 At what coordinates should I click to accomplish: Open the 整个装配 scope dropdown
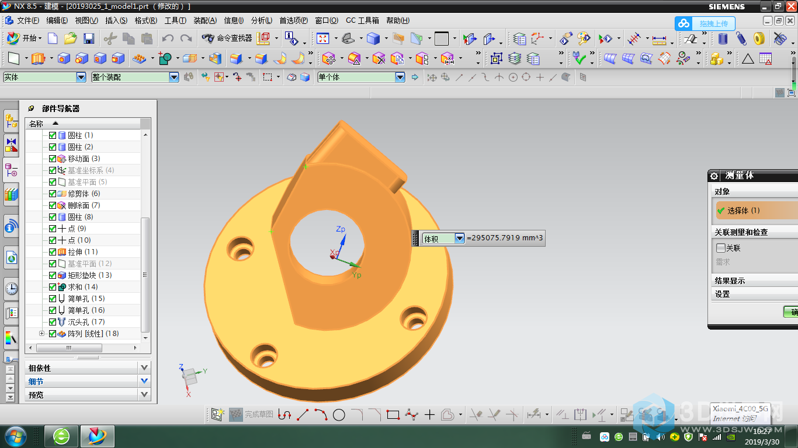point(174,77)
